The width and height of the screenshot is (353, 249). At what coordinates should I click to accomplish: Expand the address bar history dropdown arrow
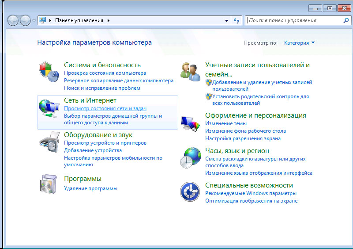coord(226,20)
